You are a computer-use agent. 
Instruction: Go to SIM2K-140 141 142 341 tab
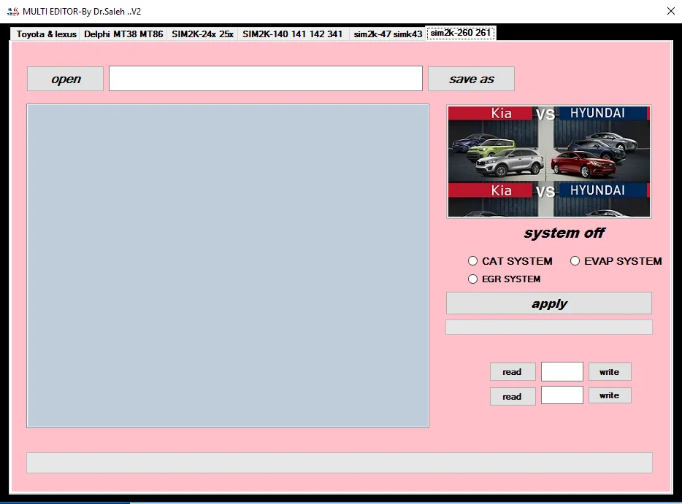coord(292,34)
